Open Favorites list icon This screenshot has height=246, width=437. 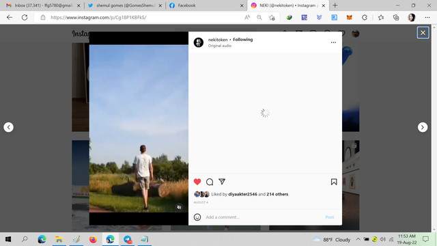(x=381, y=17)
